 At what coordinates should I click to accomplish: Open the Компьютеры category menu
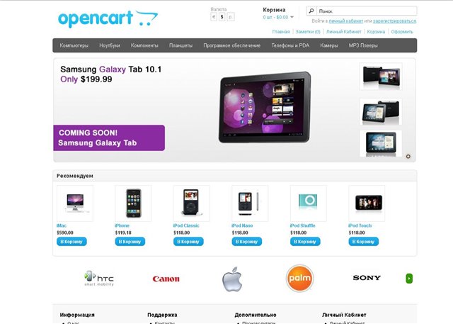coord(74,45)
